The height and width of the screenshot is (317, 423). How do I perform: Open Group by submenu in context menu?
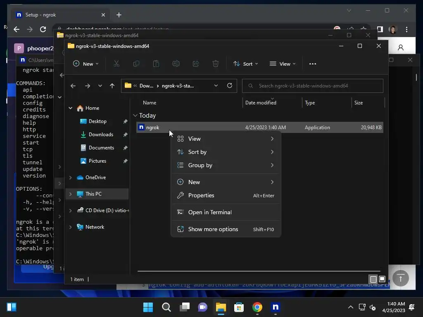click(x=226, y=165)
